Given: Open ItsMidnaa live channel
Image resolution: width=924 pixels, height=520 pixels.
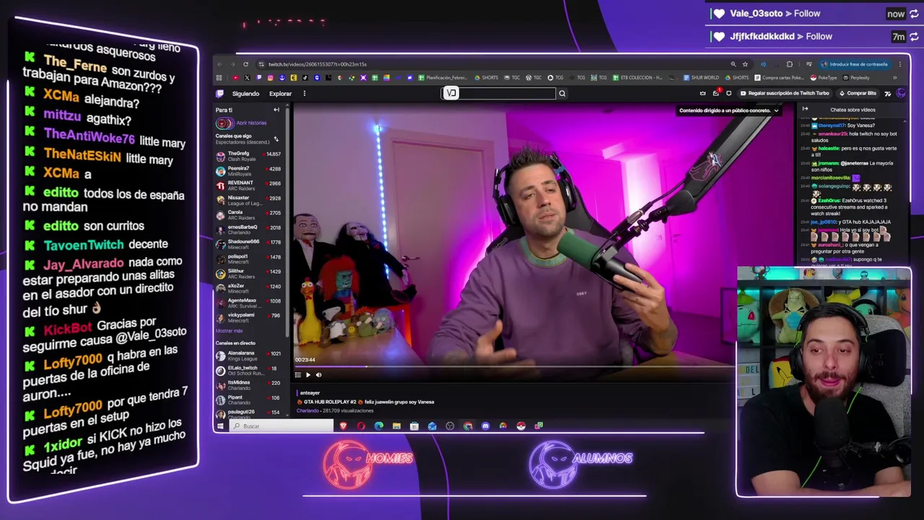Looking at the screenshot, I should pos(249,384).
